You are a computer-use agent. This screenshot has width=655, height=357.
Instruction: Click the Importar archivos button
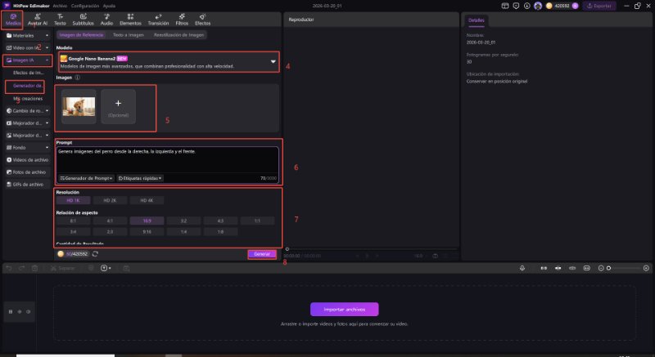coord(344,309)
